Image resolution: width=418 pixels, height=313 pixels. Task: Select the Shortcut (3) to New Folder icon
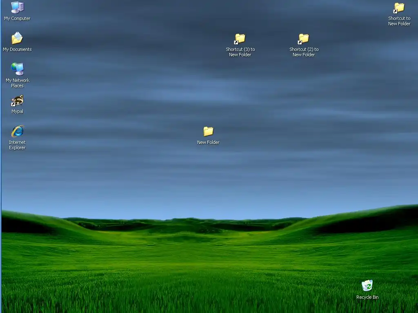240,39
